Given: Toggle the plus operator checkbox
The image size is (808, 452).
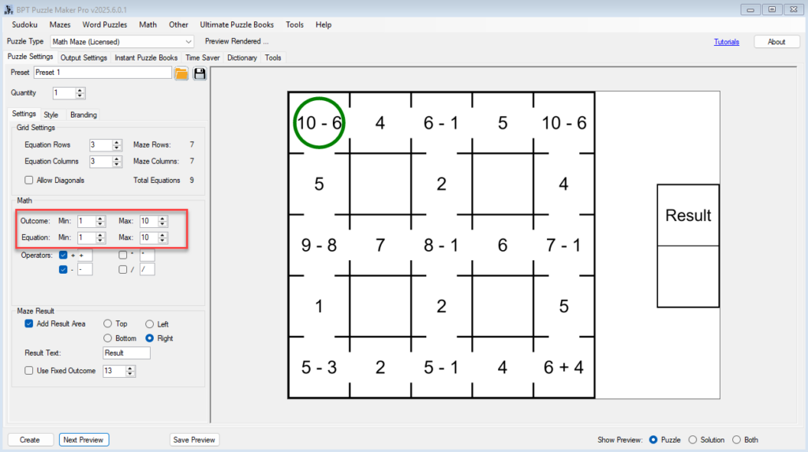Looking at the screenshot, I should (63, 255).
